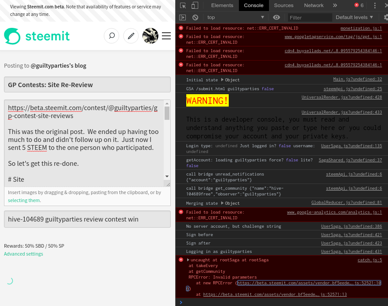Click the pencil compose icon
This screenshot has height=306, width=388.
tap(131, 36)
